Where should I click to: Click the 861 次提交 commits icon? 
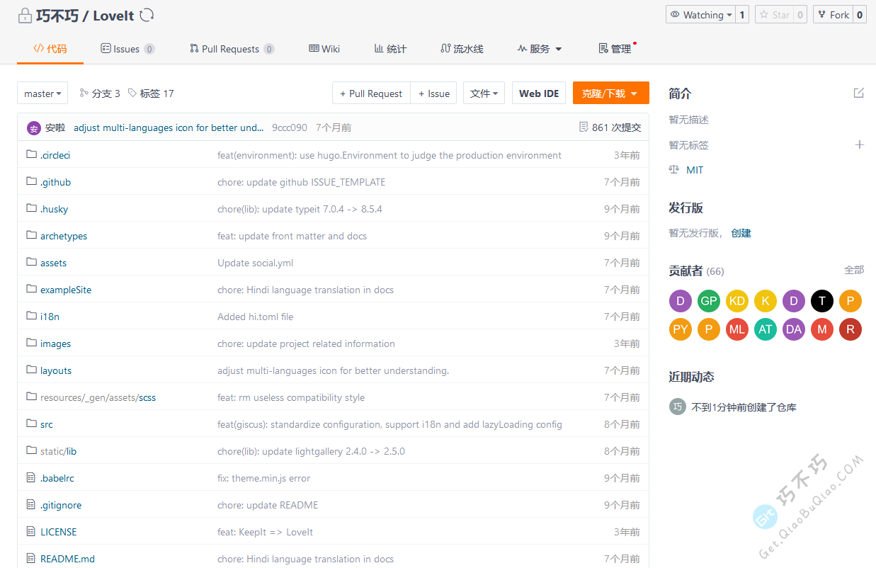click(584, 127)
